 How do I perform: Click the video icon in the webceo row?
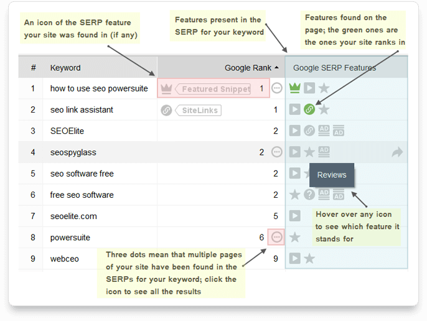(x=294, y=258)
